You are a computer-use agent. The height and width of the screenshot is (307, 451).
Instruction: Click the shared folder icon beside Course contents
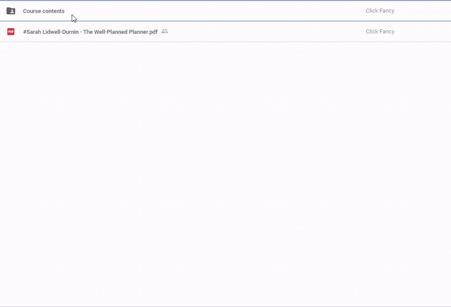coord(11,11)
